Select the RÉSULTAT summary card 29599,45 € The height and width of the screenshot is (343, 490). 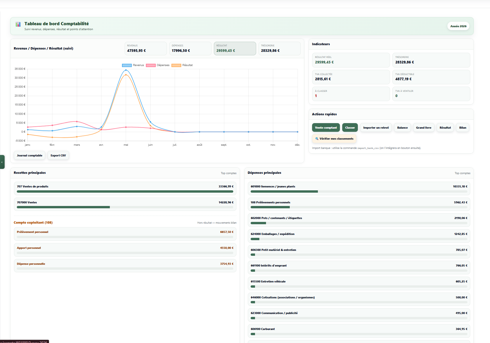coord(235,48)
